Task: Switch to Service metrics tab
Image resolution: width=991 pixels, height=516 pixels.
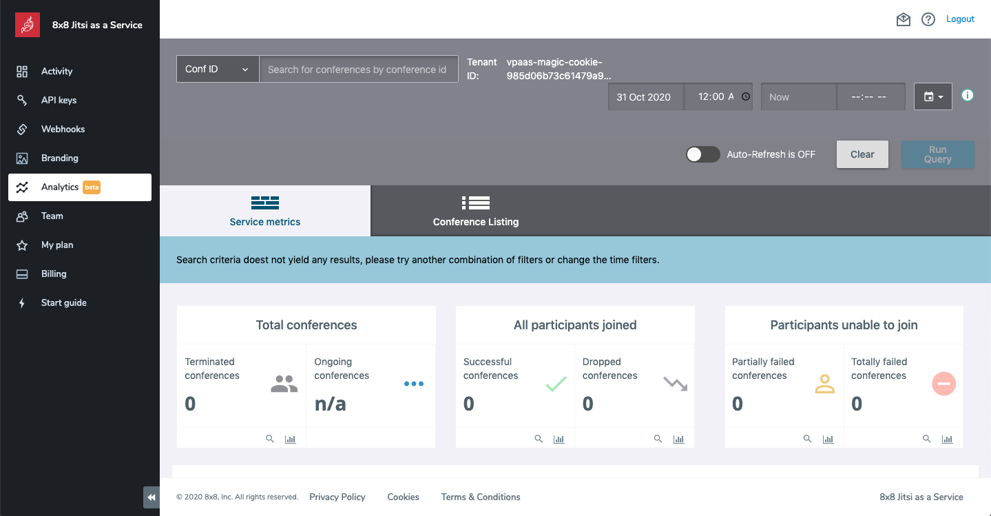Action: (265, 211)
